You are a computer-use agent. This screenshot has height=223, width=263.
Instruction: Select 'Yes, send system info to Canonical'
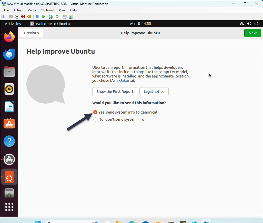click(95, 112)
